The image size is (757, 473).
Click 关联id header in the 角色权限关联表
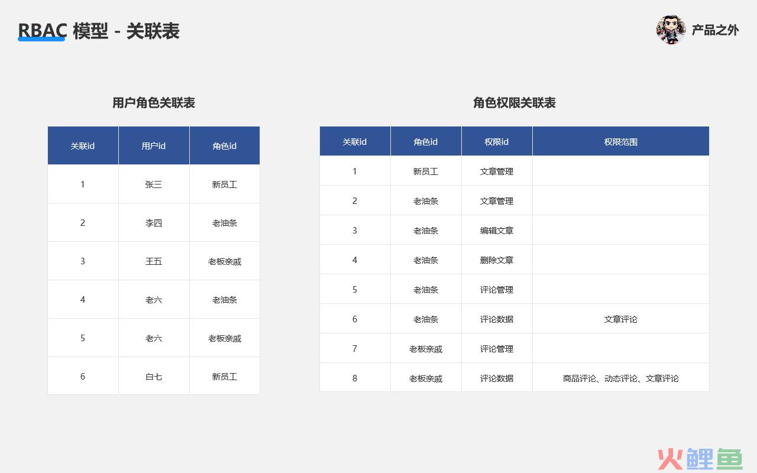(355, 141)
